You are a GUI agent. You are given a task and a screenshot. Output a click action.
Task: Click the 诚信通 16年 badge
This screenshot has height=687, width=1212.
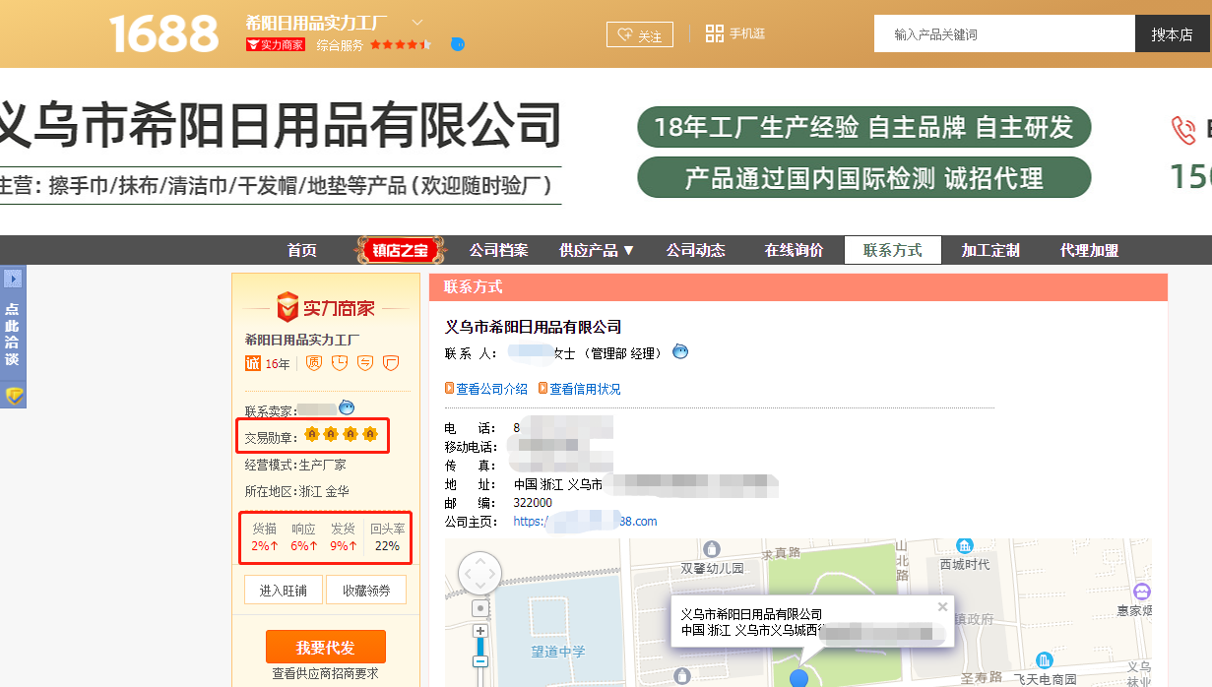click(268, 363)
